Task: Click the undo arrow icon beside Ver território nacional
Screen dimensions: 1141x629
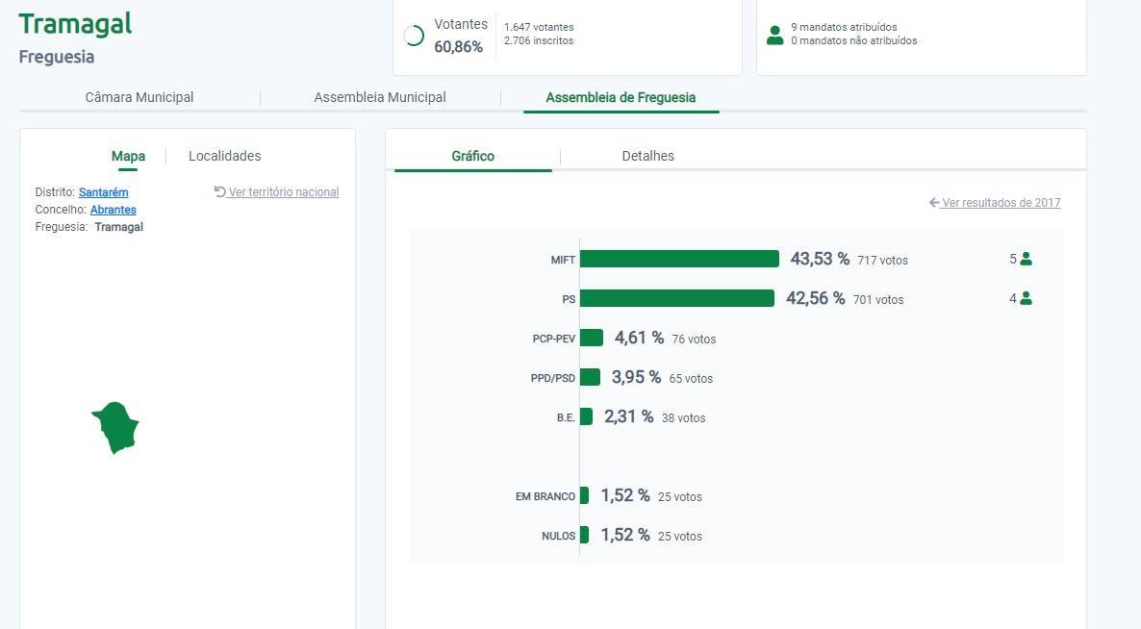Action: 219,191
